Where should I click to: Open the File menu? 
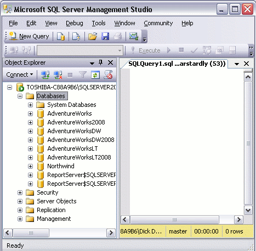point(13,23)
